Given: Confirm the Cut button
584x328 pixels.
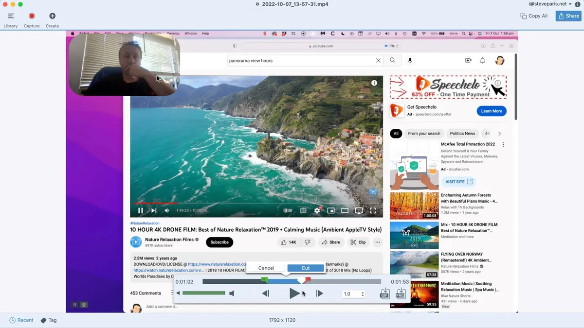Looking at the screenshot, I should (306, 268).
